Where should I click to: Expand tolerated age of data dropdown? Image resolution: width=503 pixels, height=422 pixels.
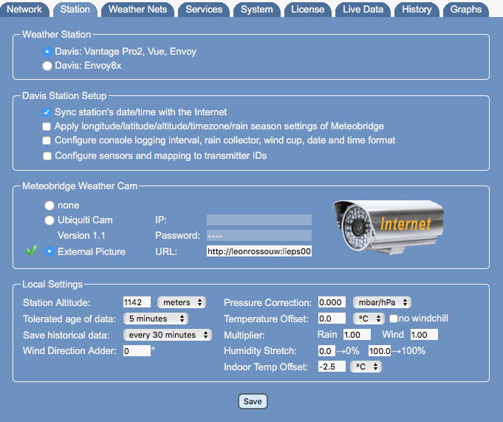pos(155,319)
